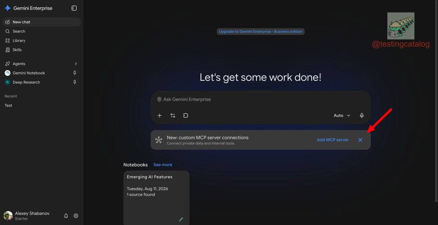438x225 pixels.
Task: Click the connectors icon in prompt box
Action: coord(186,116)
